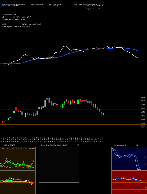Click the 61.25 price axis label
Viewport: 147px width, 194px height.
coord(143,101)
